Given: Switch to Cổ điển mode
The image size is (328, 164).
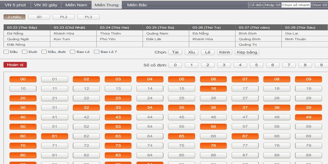Looking at the screenshot, I should click(255, 5).
